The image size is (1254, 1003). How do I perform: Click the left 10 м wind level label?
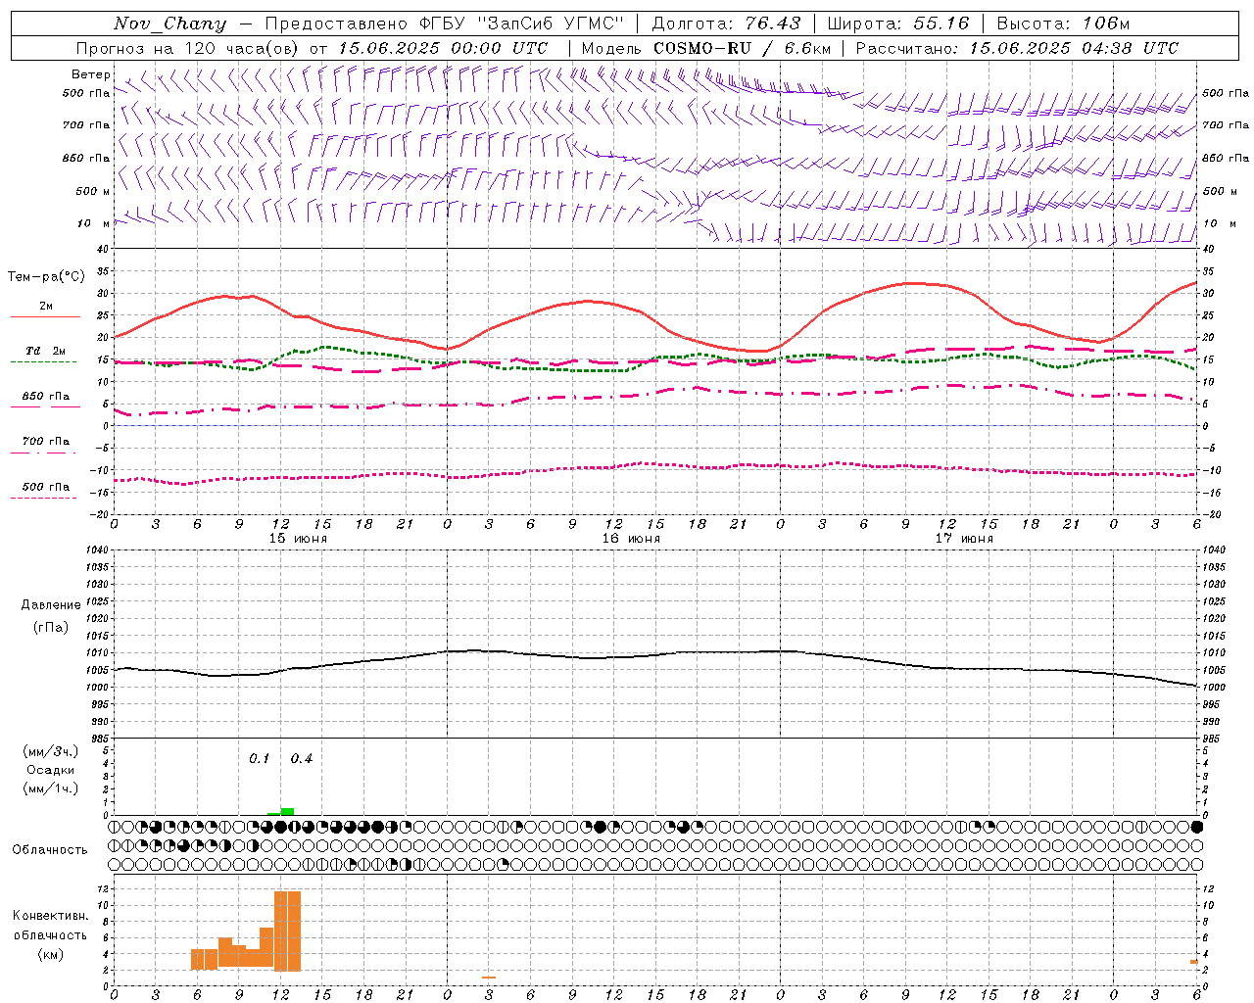(93, 223)
